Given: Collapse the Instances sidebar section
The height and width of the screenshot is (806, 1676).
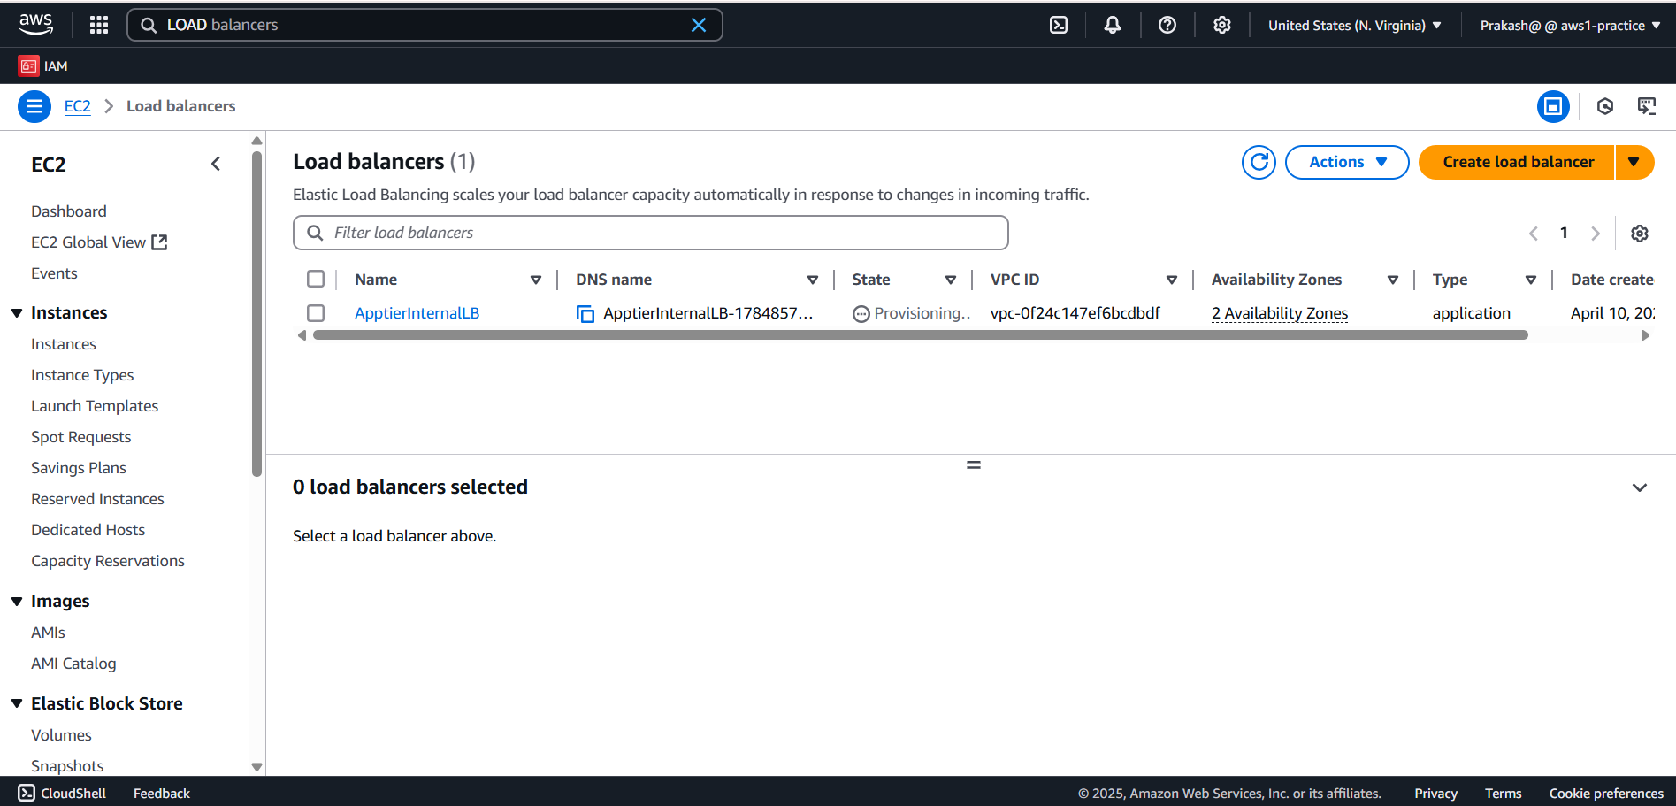Looking at the screenshot, I should pyautogui.click(x=17, y=313).
